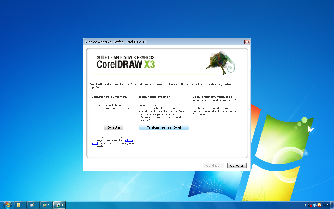Open the system clock showing 16:28
Image resolution: width=334 pixels, height=209 pixels.
coord(327,205)
